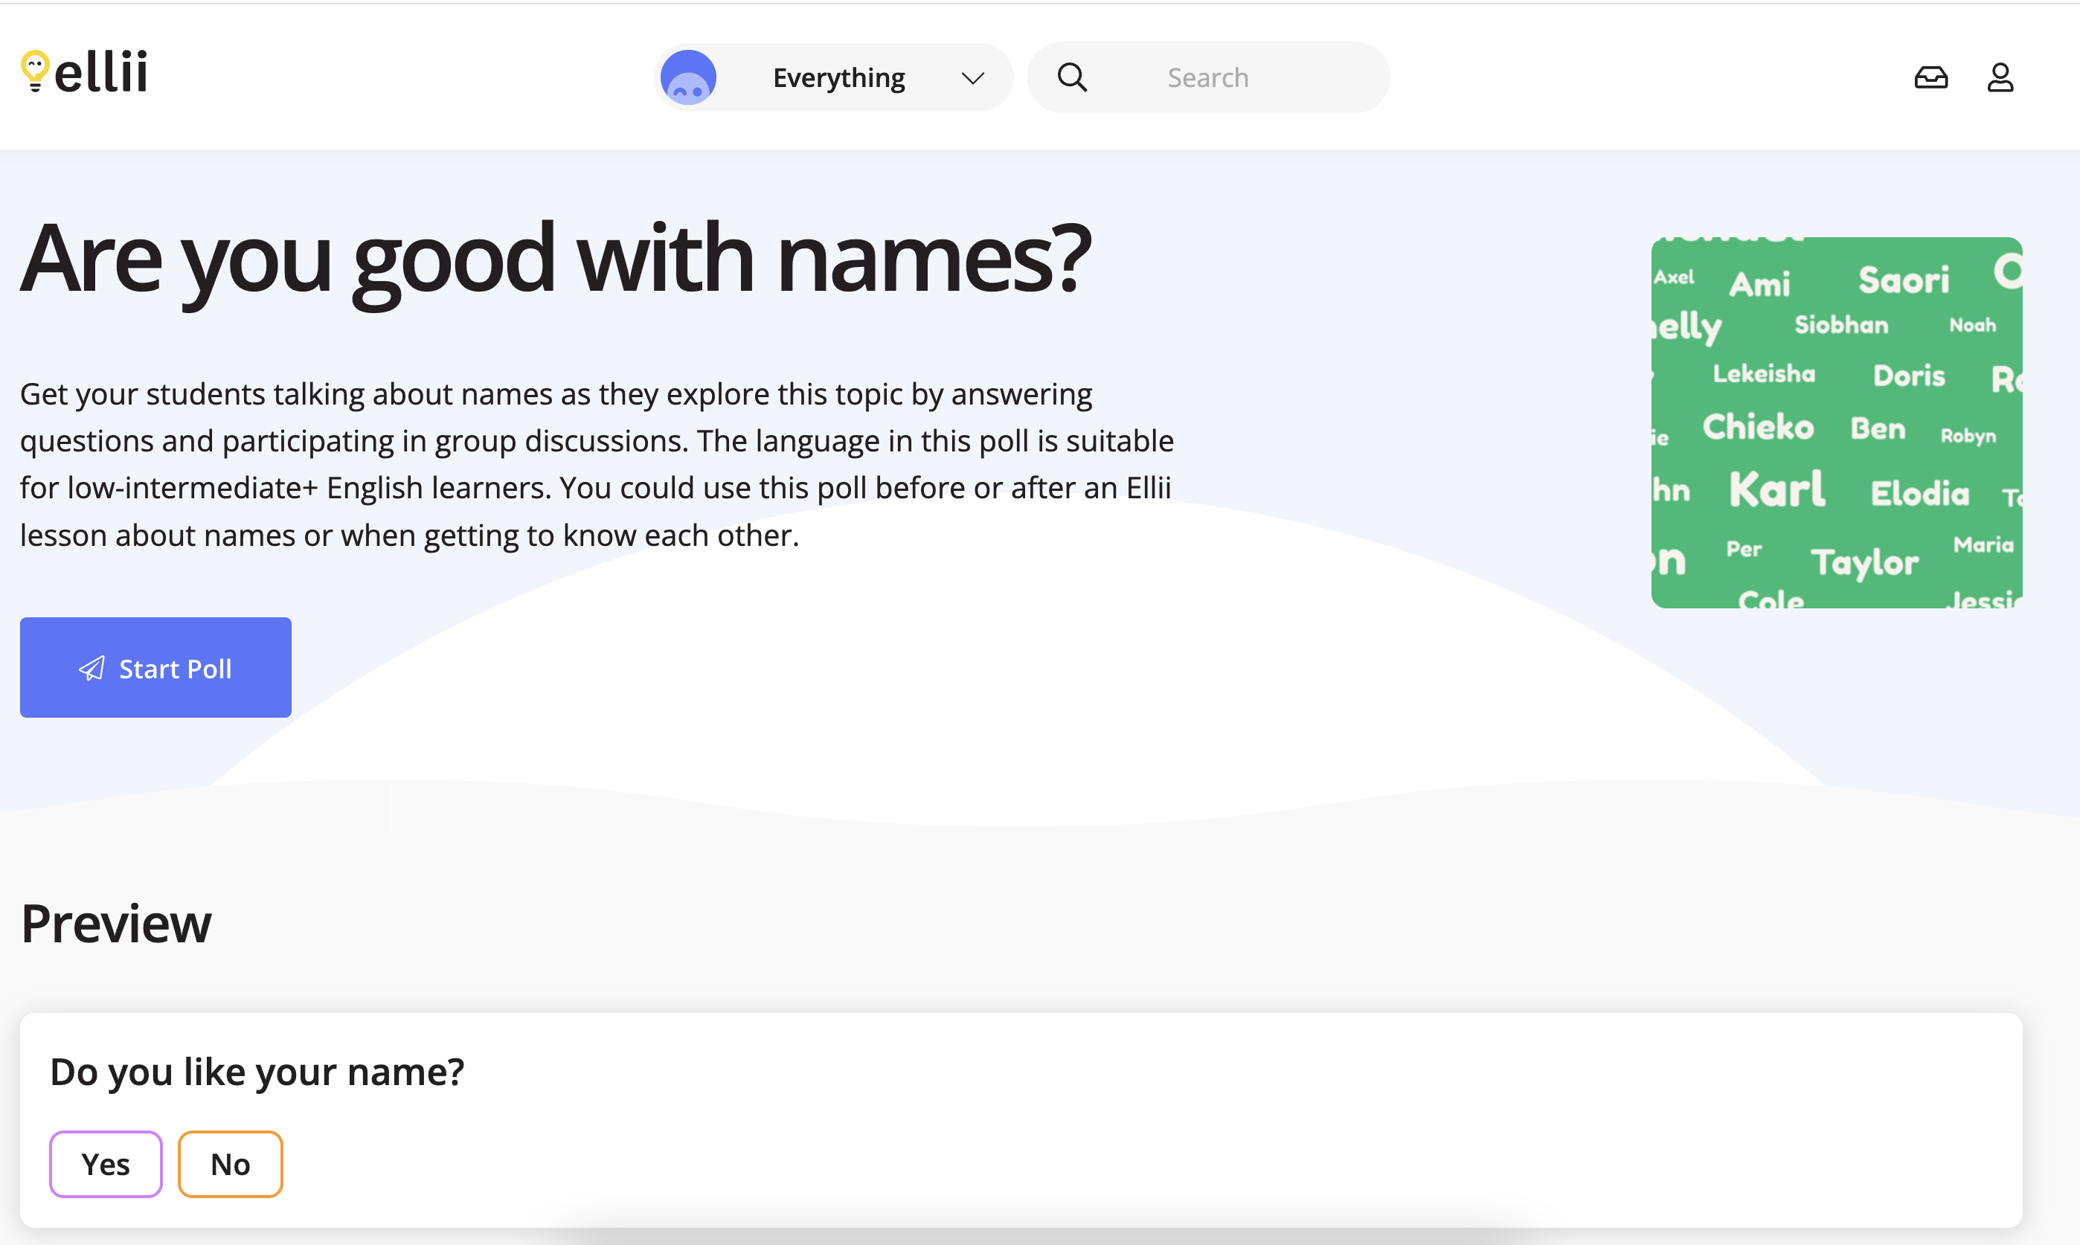Click the user silhouette icon top right

2000,77
